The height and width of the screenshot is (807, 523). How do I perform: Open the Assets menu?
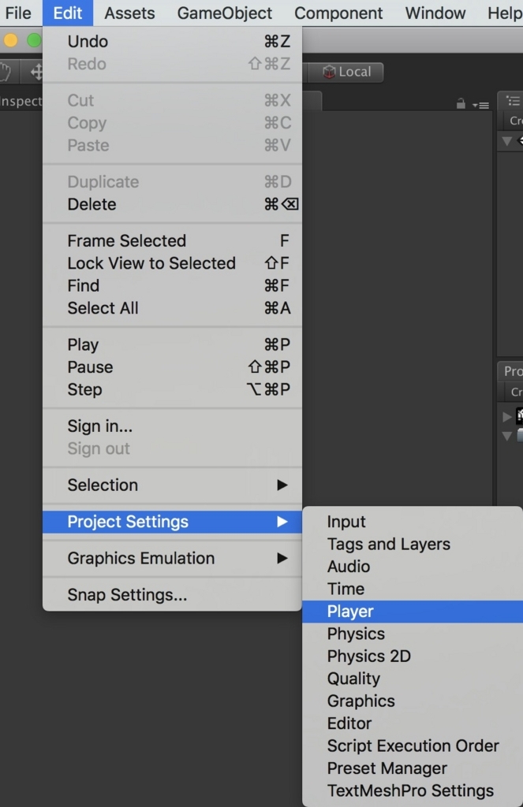129,13
